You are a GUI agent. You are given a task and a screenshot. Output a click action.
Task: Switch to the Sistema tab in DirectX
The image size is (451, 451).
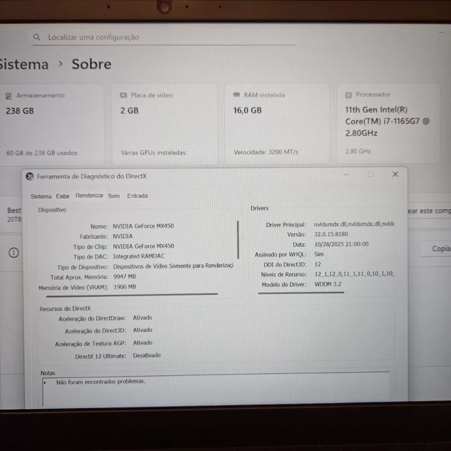pyautogui.click(x=41, y=196)
